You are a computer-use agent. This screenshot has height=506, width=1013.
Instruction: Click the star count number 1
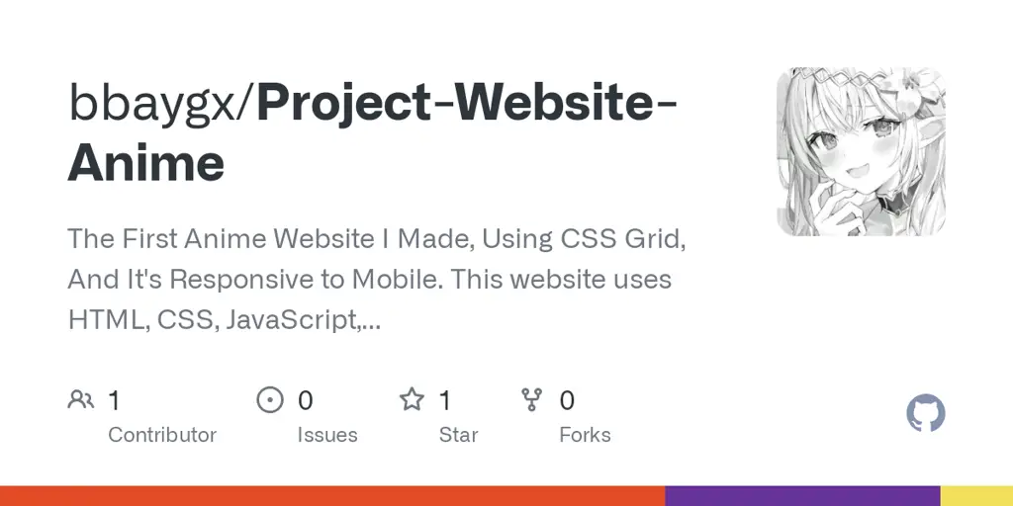click(445, 400)
